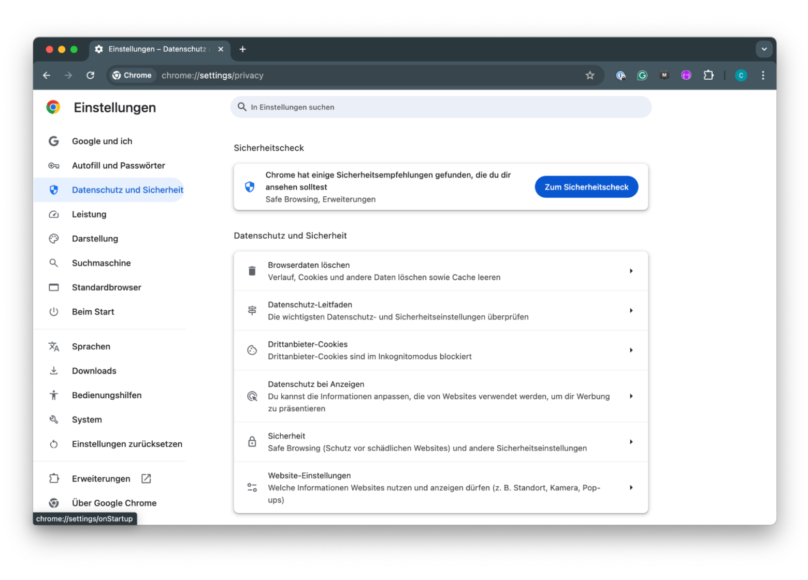Click the 'Zum Sicherheitscheck' button

coord(586,187)
